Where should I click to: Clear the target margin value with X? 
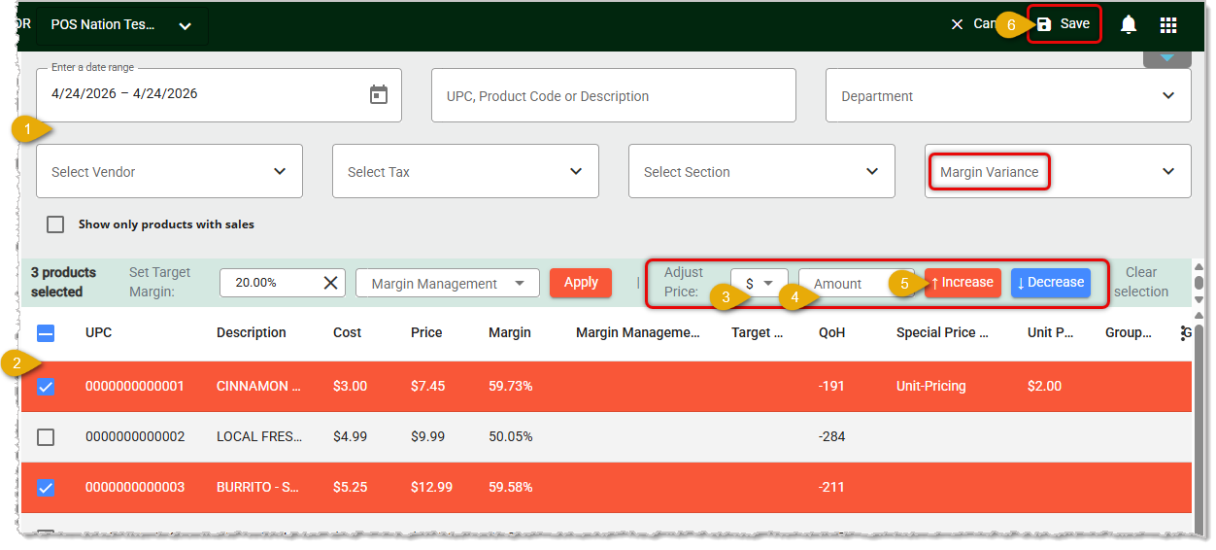point(330,283)
